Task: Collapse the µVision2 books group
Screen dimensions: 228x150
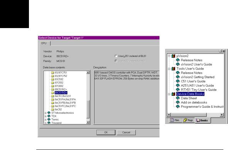Action: [169, 56]
